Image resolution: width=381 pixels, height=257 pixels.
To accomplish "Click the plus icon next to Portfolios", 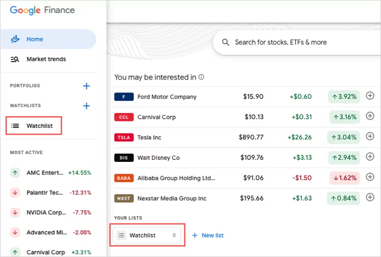I will 86,86.
